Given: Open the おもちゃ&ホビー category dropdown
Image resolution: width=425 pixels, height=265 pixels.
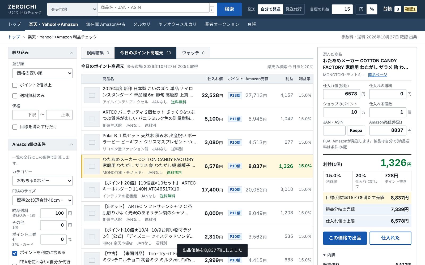Looking at the screenshot, I should tap(42, 181).
